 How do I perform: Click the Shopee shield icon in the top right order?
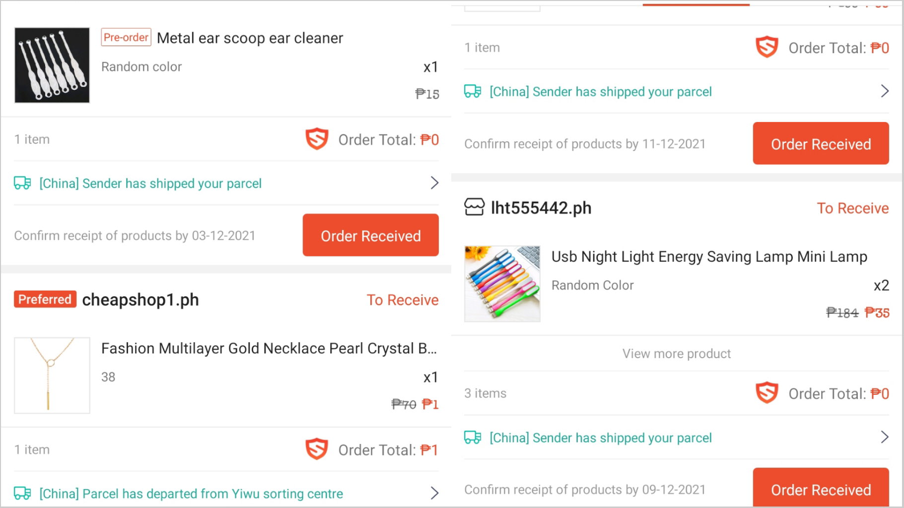point(767,47)
